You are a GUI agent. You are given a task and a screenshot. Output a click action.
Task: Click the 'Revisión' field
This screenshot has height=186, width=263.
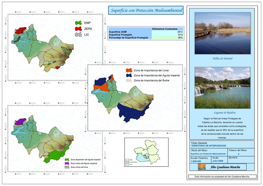point(241,160)
